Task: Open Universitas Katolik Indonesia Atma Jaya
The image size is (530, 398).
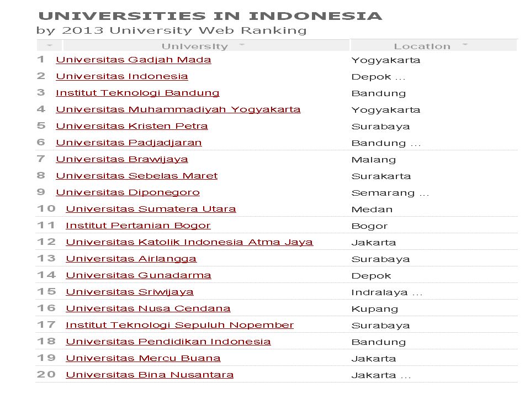Action: (x=189, y=242)
